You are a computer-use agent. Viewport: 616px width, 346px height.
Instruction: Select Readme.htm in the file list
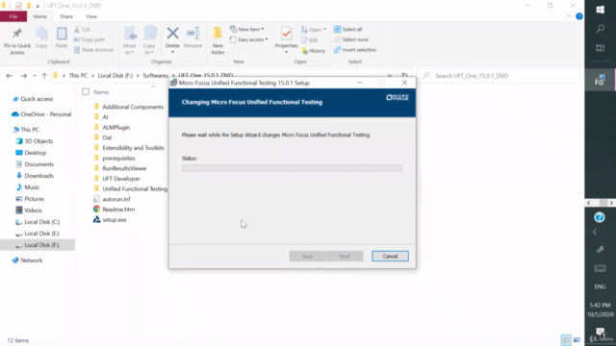pos(118,210)
